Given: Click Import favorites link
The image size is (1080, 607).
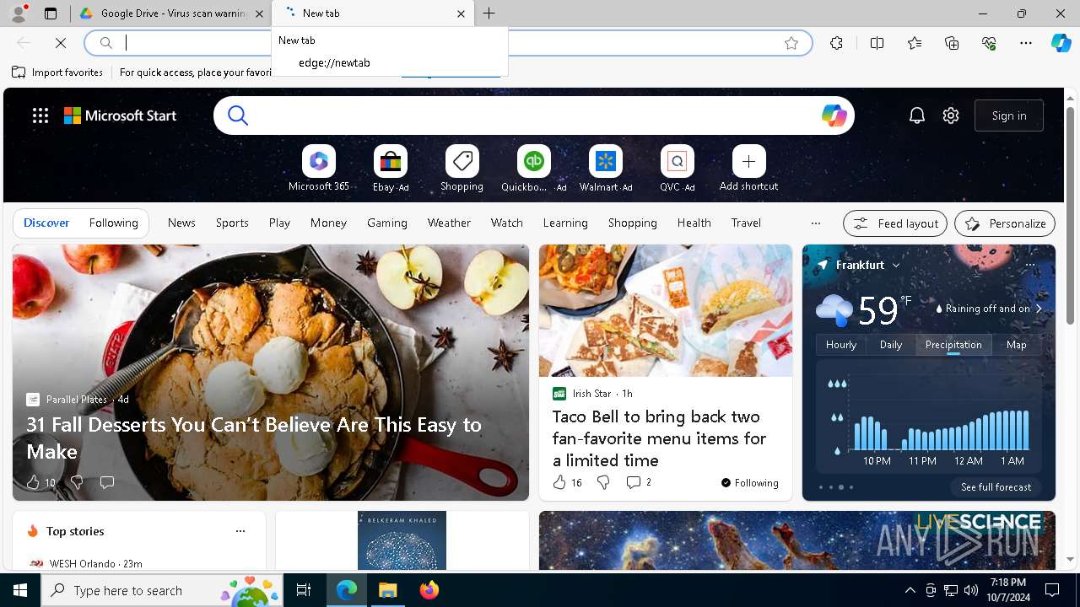Looking at the screenshot, I should (x=57, y=73).
